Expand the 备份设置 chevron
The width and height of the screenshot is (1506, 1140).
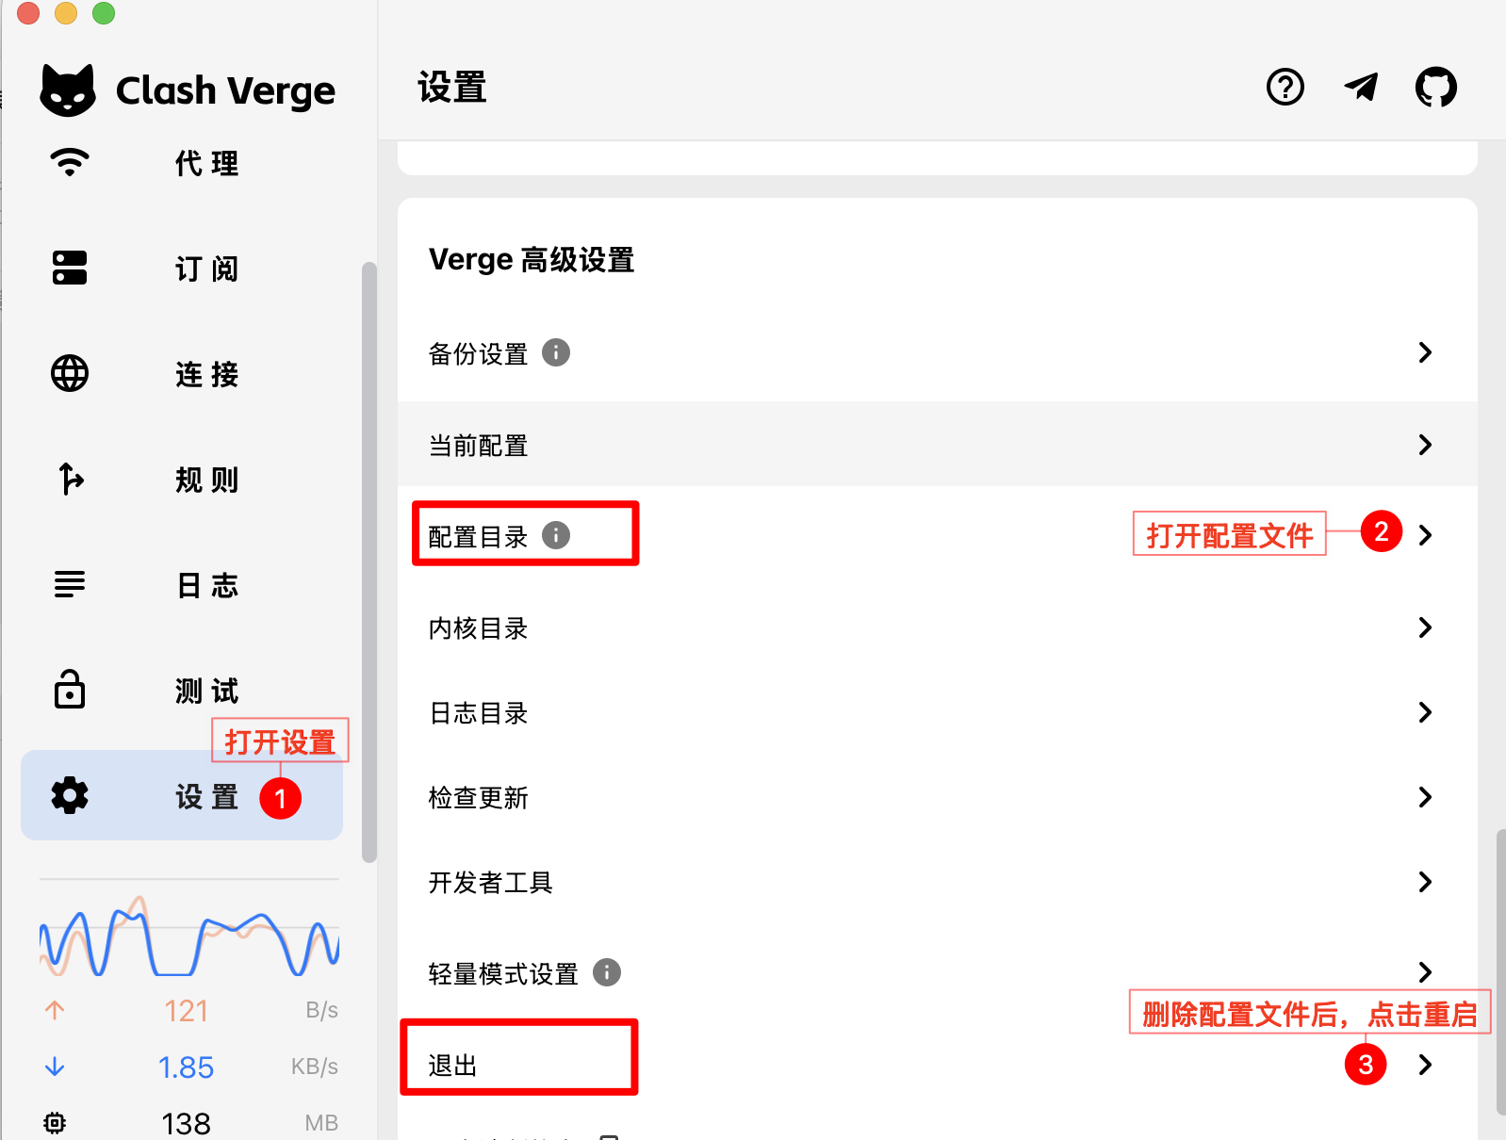click(1425, 352)
